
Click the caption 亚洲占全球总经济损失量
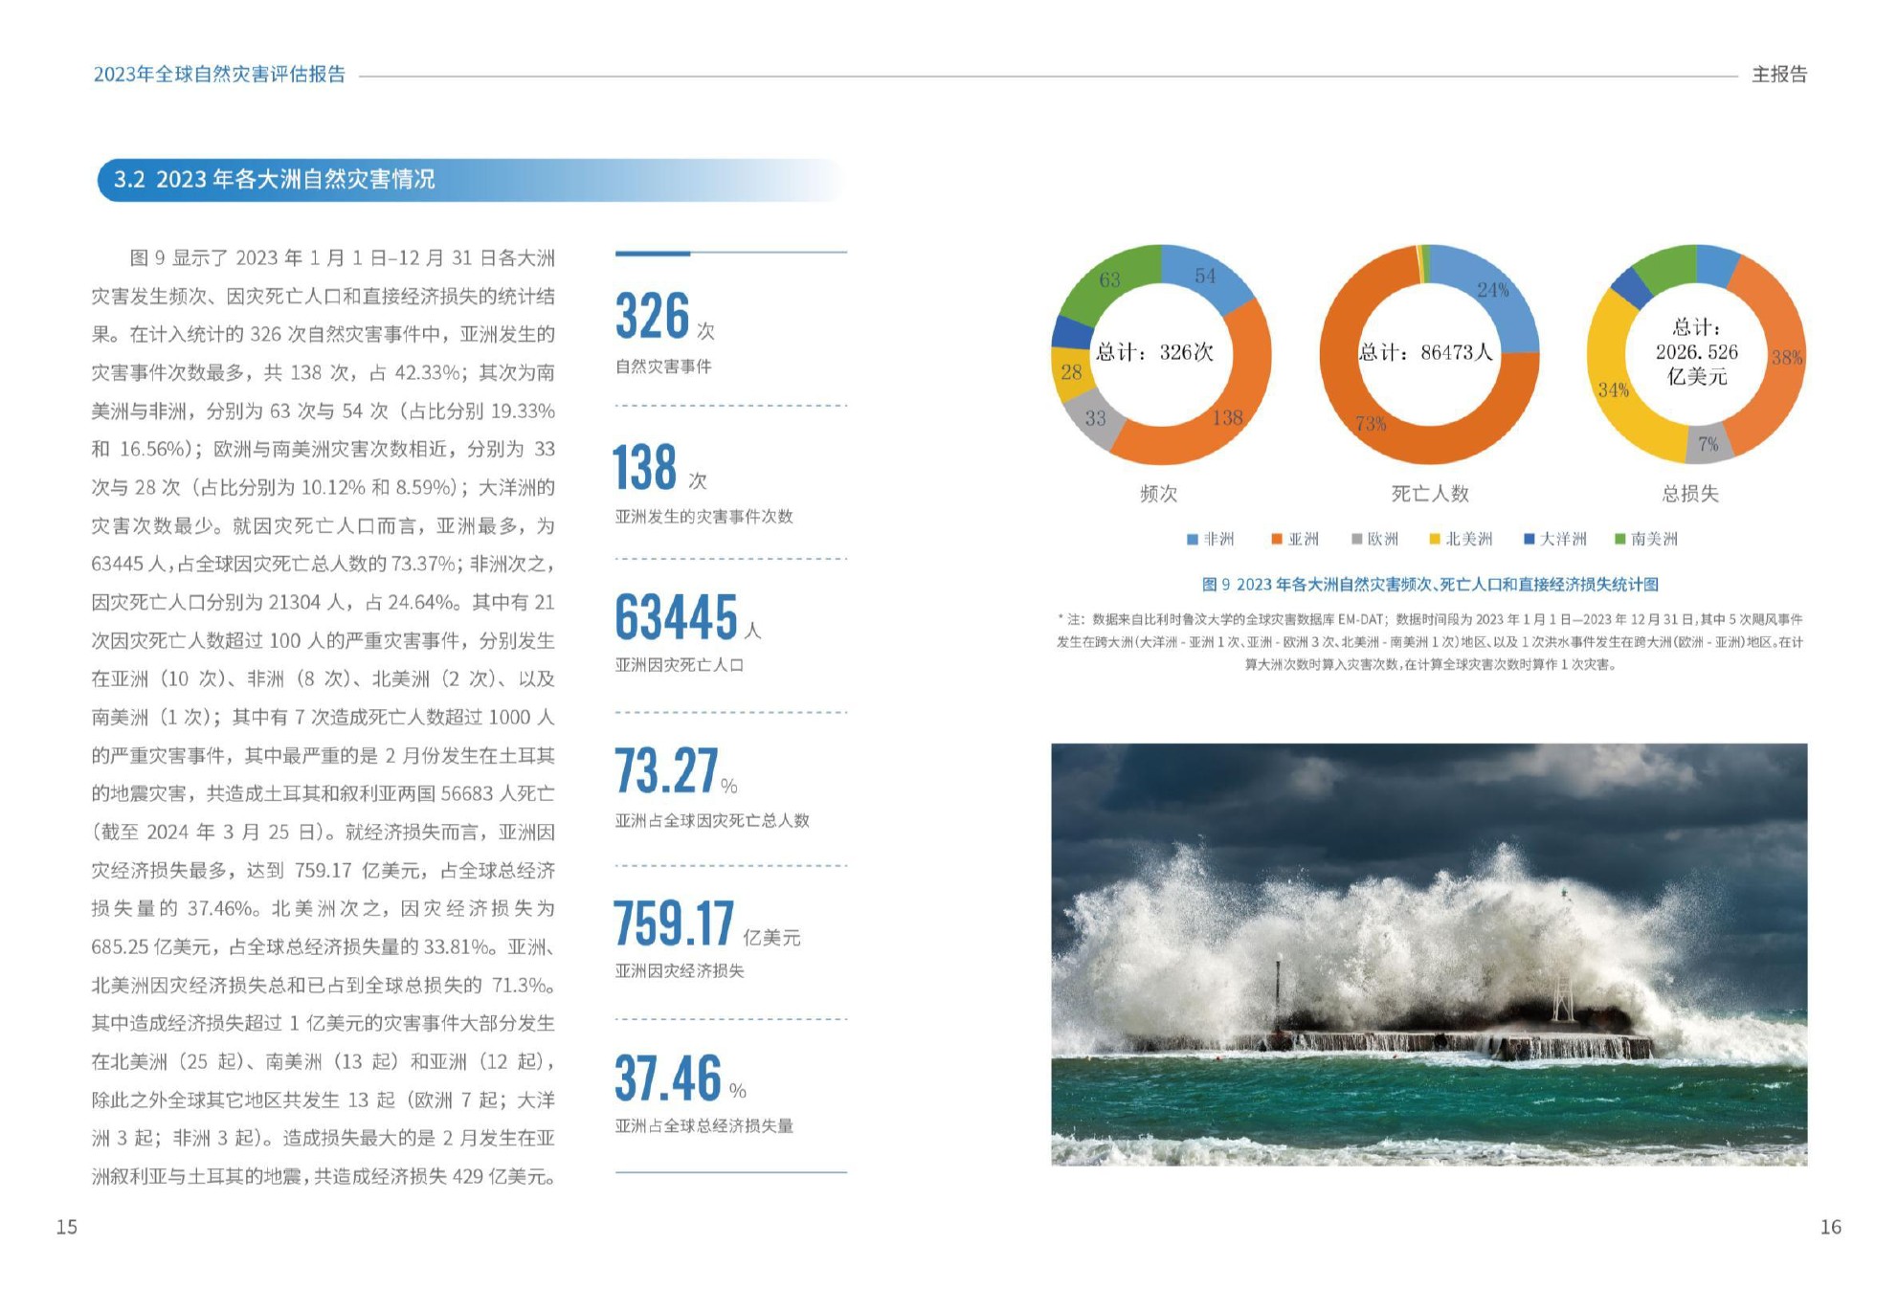click(703, 1126)
